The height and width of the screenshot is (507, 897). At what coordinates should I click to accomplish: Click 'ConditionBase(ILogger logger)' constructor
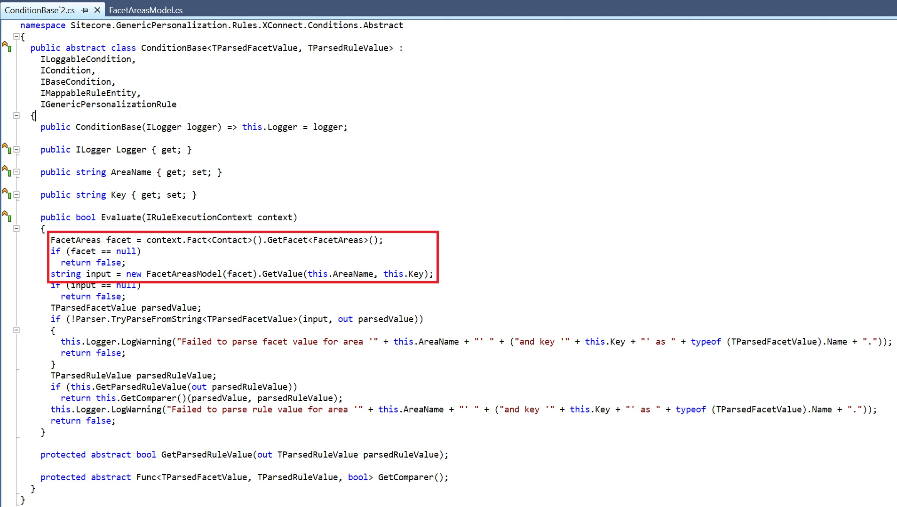tap(148, 127)
